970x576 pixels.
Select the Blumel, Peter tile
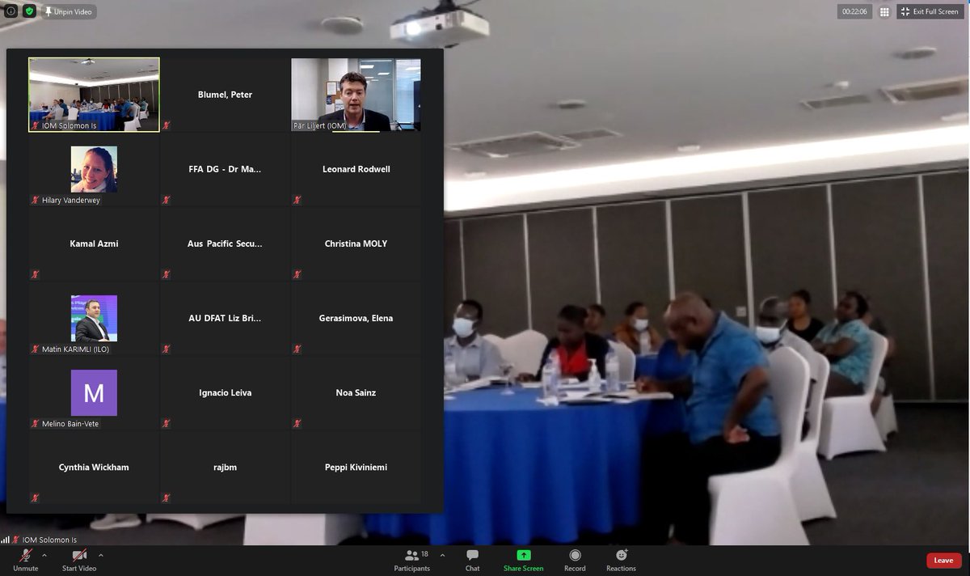click(x=225, y=95)
